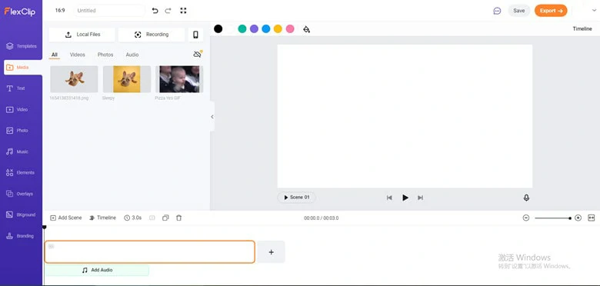Skip to previous scene

[x=389, y=198]
